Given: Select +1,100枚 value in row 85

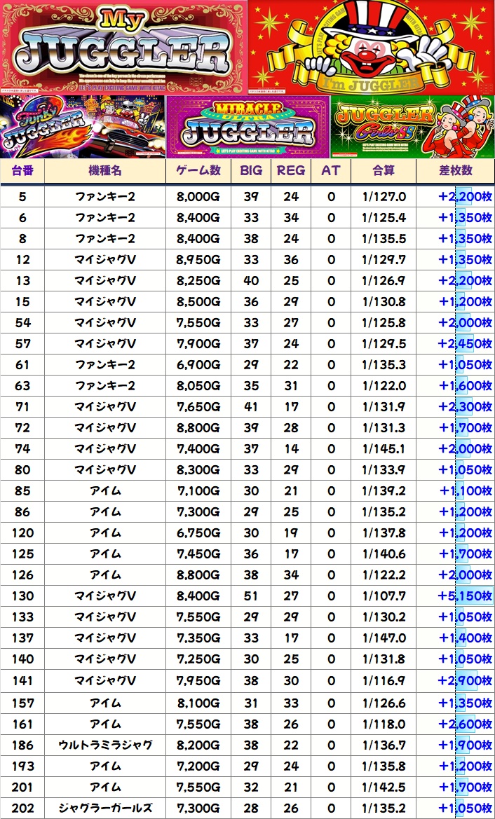Looking at the screenshot, I should tap(455, 491).
